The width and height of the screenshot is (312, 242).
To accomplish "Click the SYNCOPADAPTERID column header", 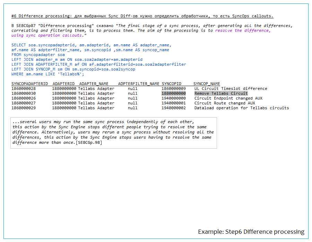I will [x=29, y=84].
